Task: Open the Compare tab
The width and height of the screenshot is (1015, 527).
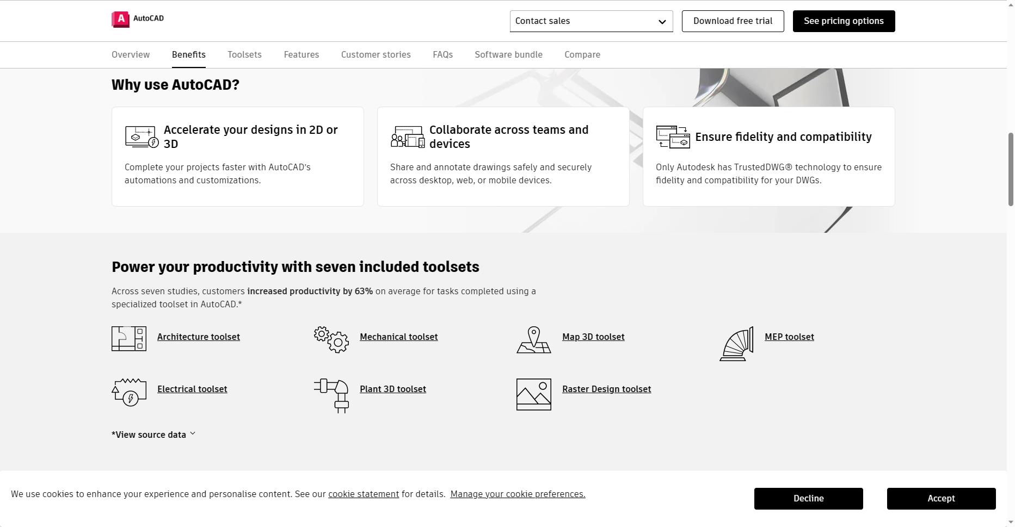Action: (582, 54)
